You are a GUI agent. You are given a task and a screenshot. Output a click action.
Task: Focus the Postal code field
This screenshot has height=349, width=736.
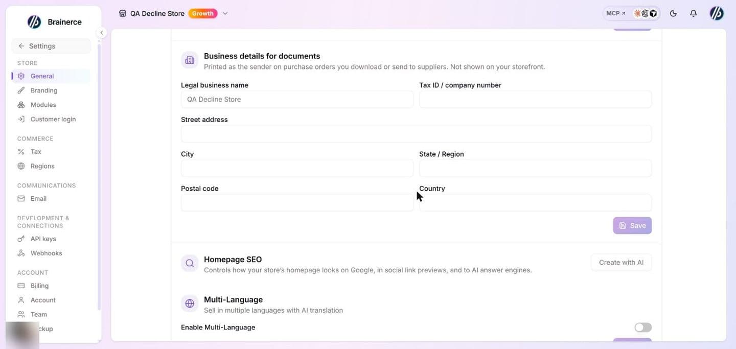(x=297, y=202)
